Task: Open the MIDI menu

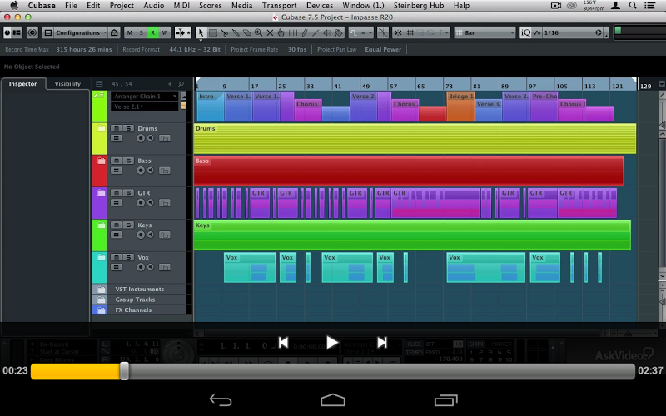Action: 181,6
